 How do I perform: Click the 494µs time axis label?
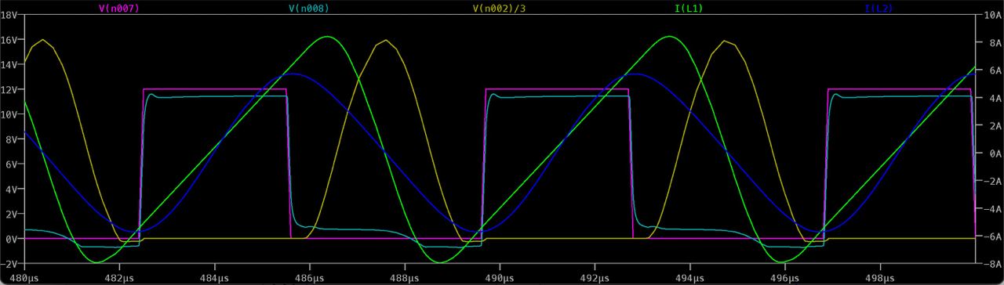(689, 277)
